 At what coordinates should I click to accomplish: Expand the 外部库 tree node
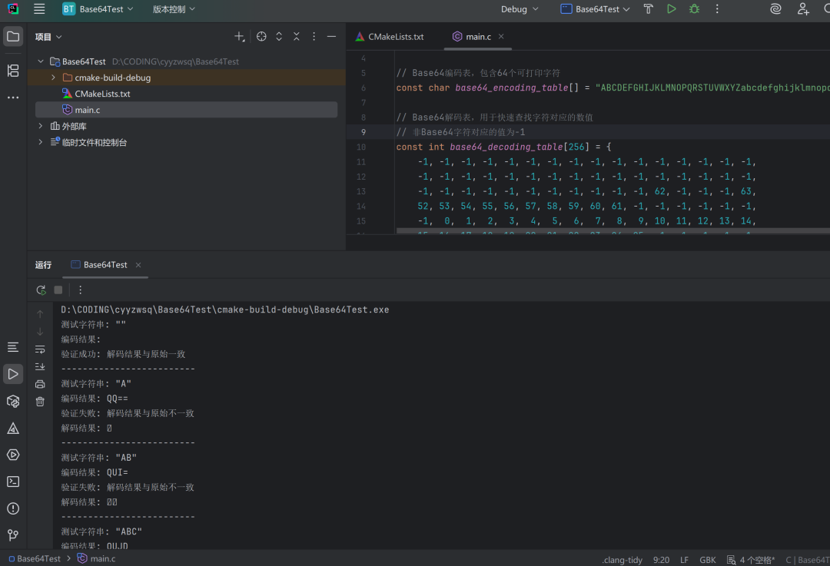(x=41, y=126)
